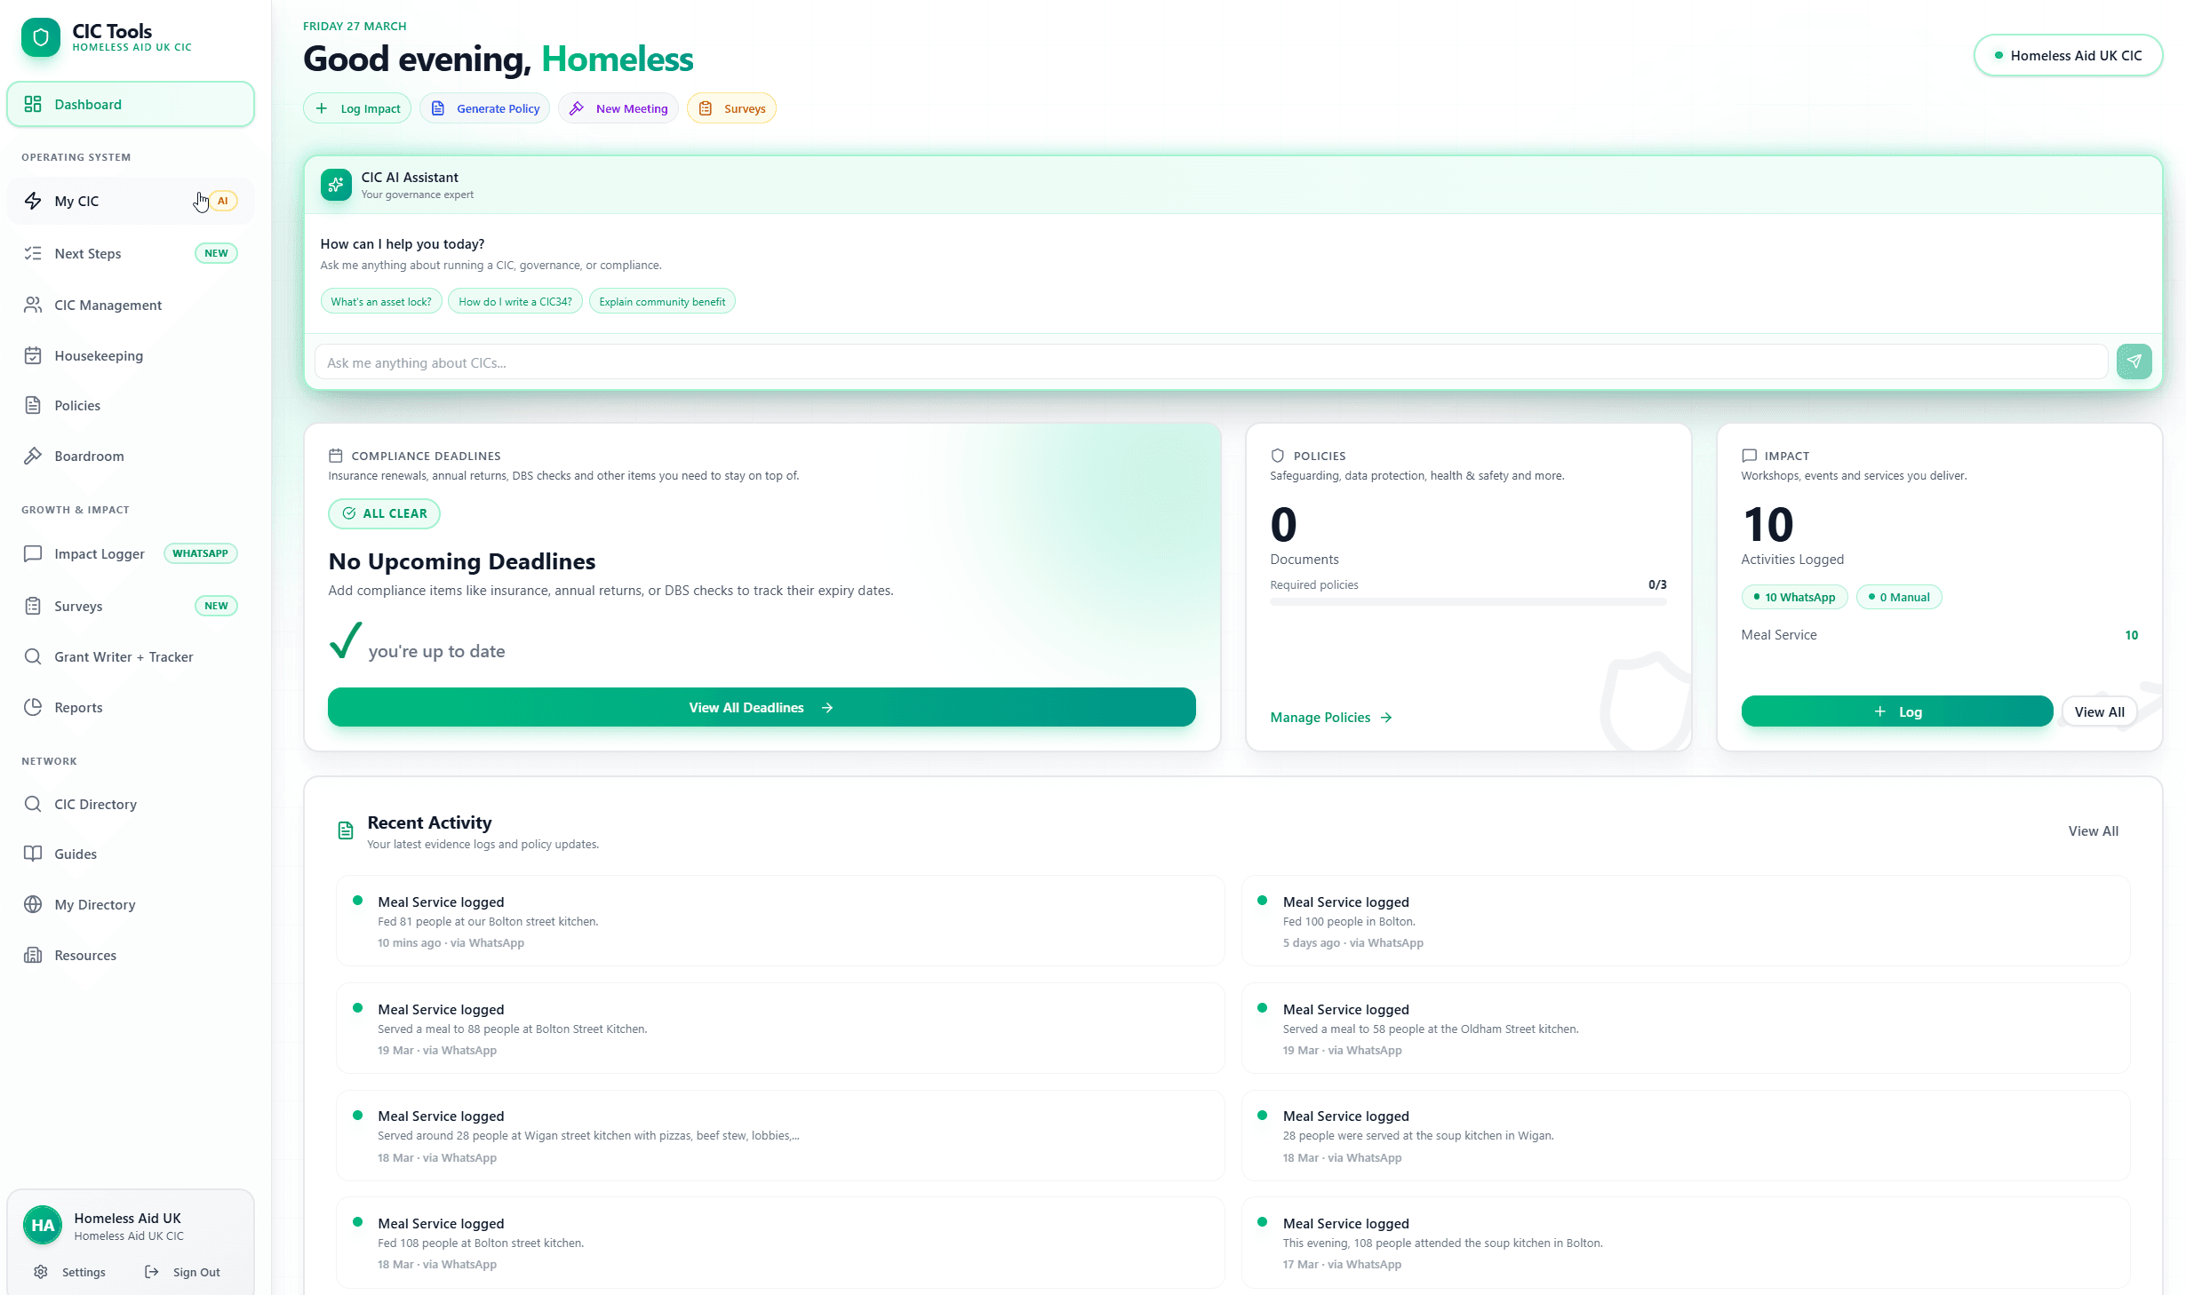Open the Homeless Aid UK CIC account dropdown

point(2068,55)
